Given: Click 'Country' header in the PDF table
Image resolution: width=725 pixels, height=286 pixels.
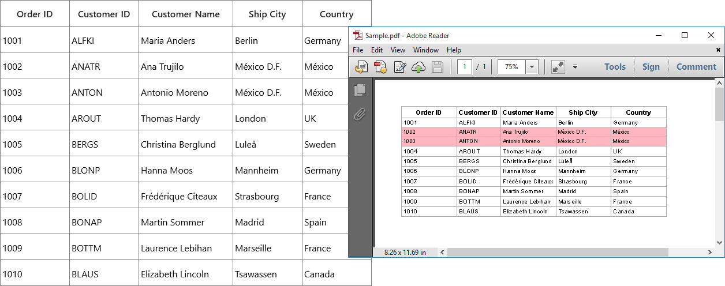Looking at the screenshot, I should point(638,112).
